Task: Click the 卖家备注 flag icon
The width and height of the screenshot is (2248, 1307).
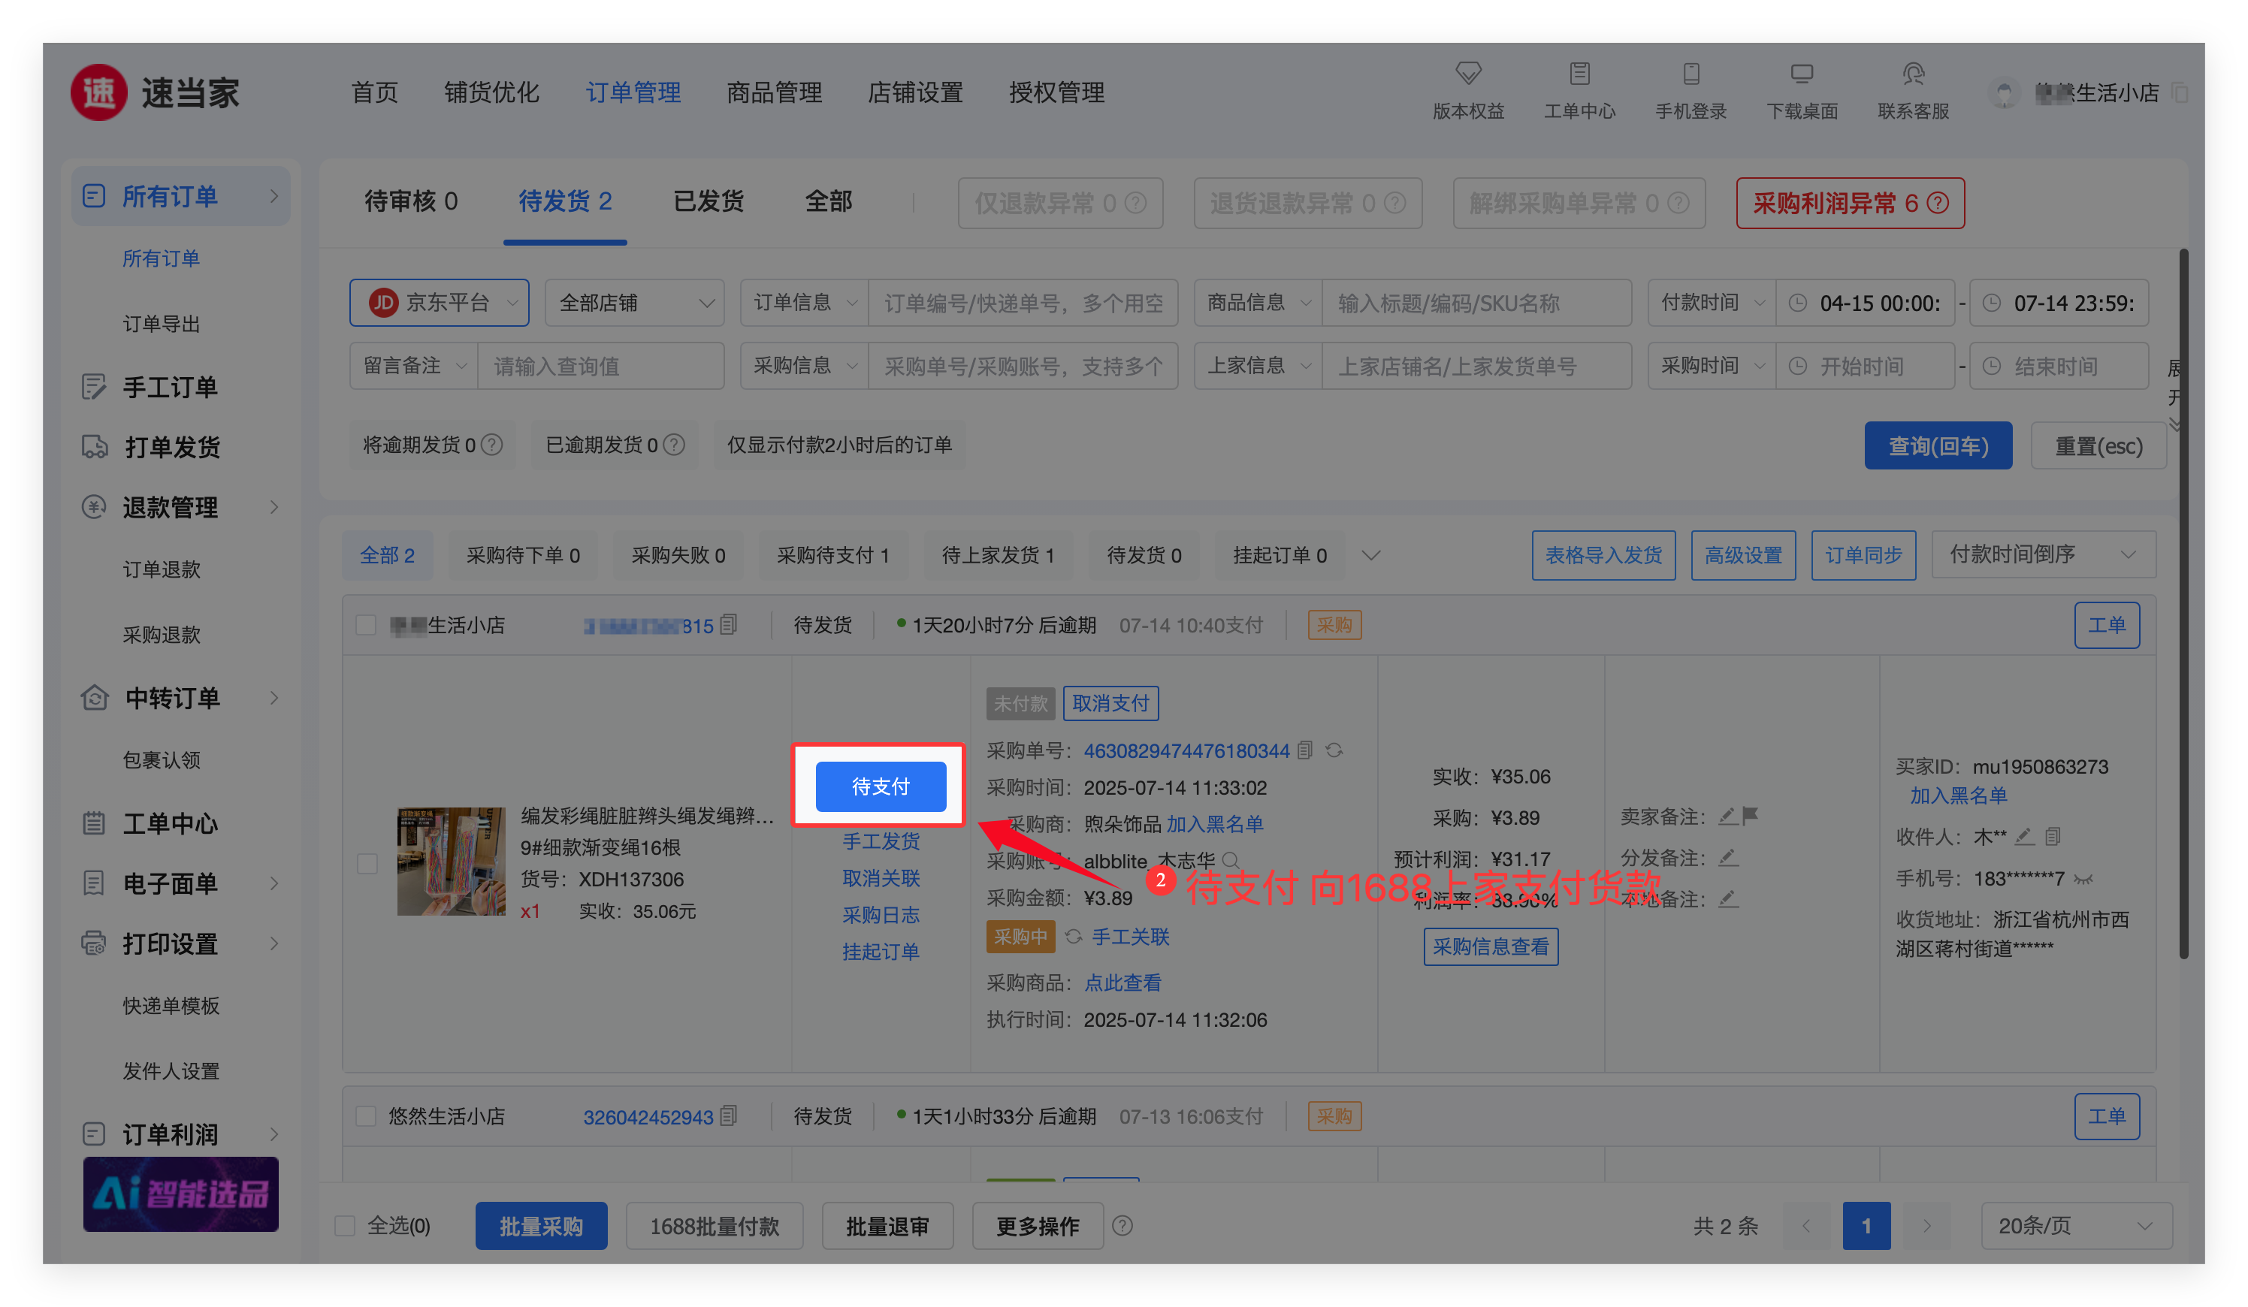Action: click(1750, 815)
